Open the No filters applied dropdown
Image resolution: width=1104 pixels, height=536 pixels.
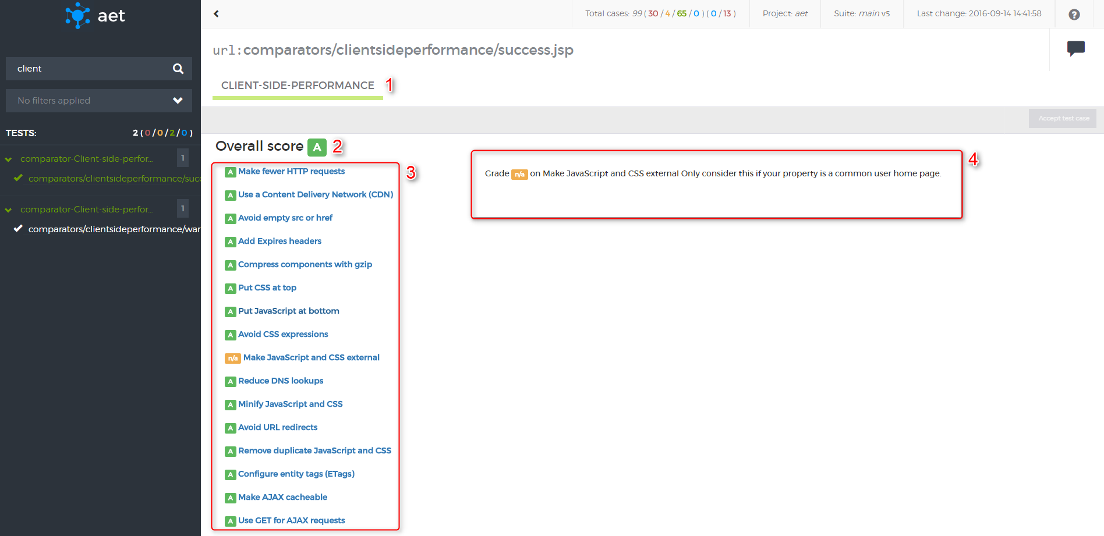tap(98, 101)
